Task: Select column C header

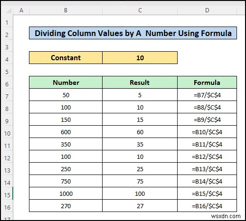Action: [140, 10]
